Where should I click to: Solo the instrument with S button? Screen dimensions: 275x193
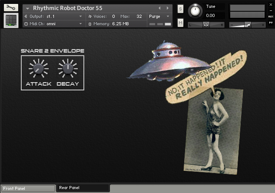click(180, 9)
